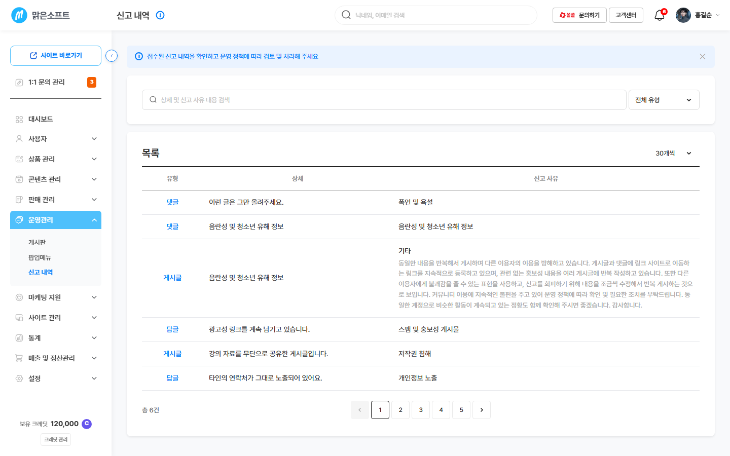Click the 매출 및 정산관리 cart icon
Screen dimensions: 730x456
click(19, 358)
